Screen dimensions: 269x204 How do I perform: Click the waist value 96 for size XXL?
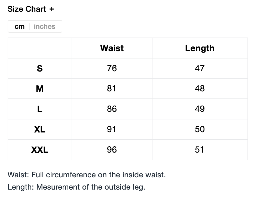[x=112, y=150]
